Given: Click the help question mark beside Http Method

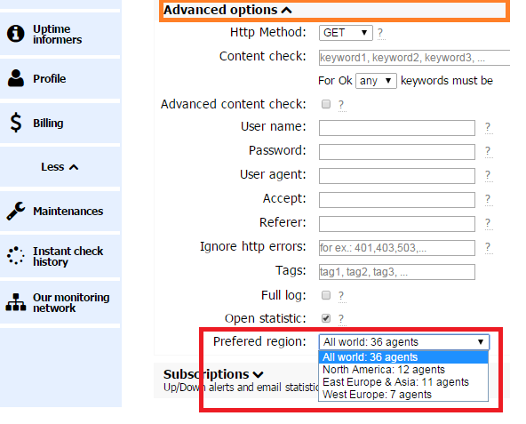Looking at the screenshot, I should click(x=380, y=33).
